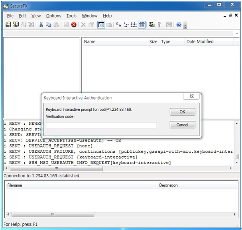The width and height of the screenshot is (242, 230).
Task: Click the Destination column header
Action: pyautogui.click(x=197, y=185)
